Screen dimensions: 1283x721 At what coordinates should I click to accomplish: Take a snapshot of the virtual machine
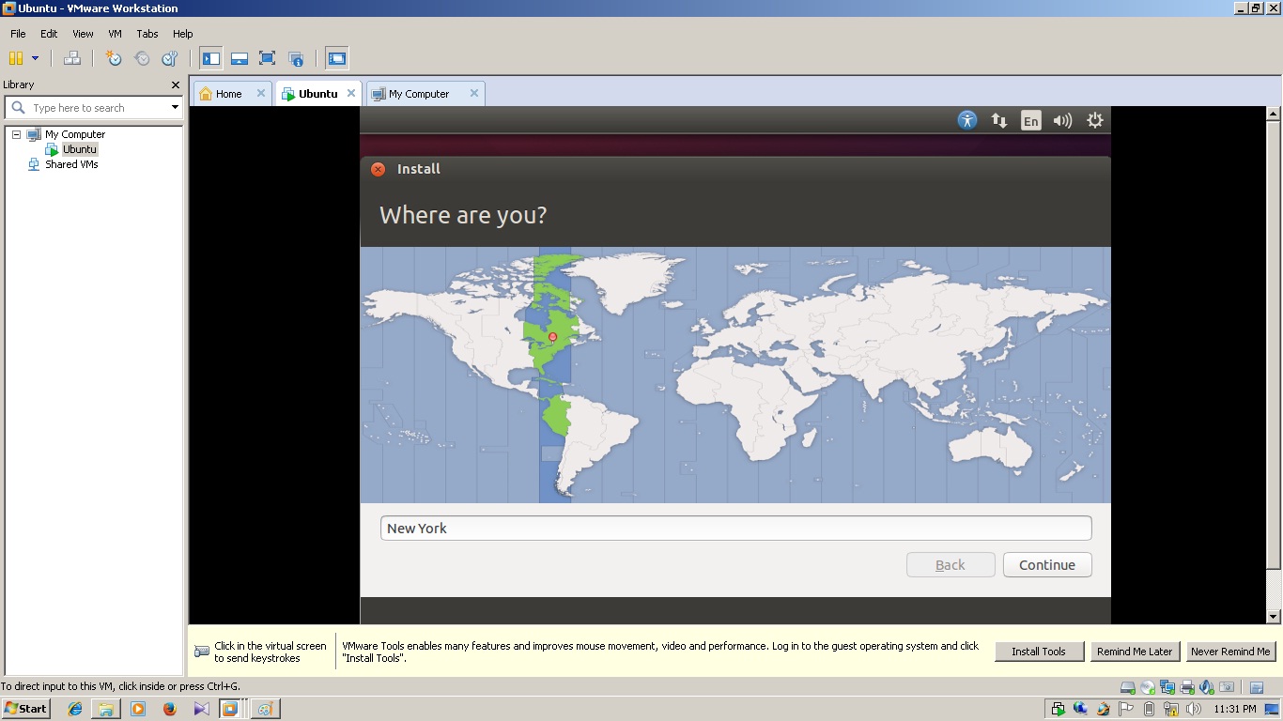tap(114, 58)
